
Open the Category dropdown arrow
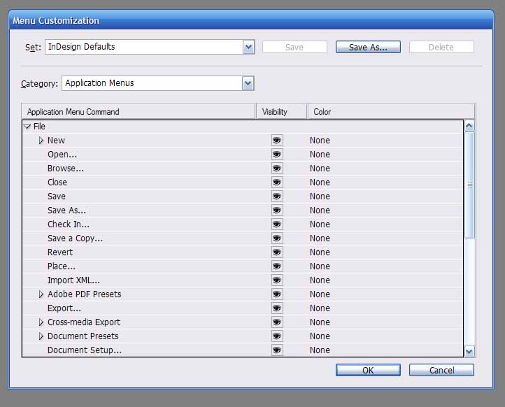[248, 83]
